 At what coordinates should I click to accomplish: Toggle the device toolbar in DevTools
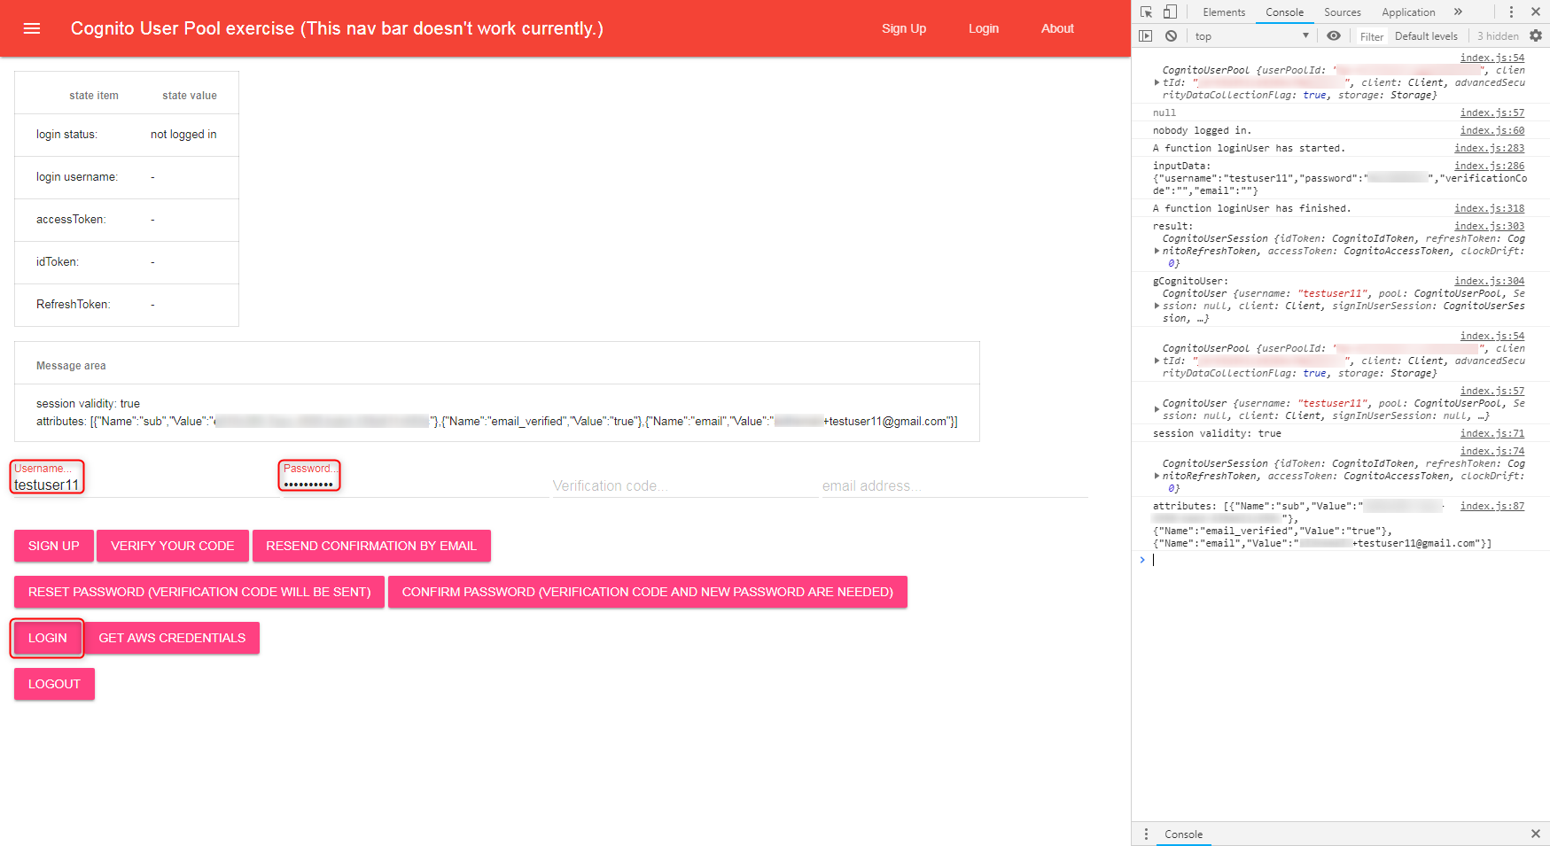tap(1168, 11)
